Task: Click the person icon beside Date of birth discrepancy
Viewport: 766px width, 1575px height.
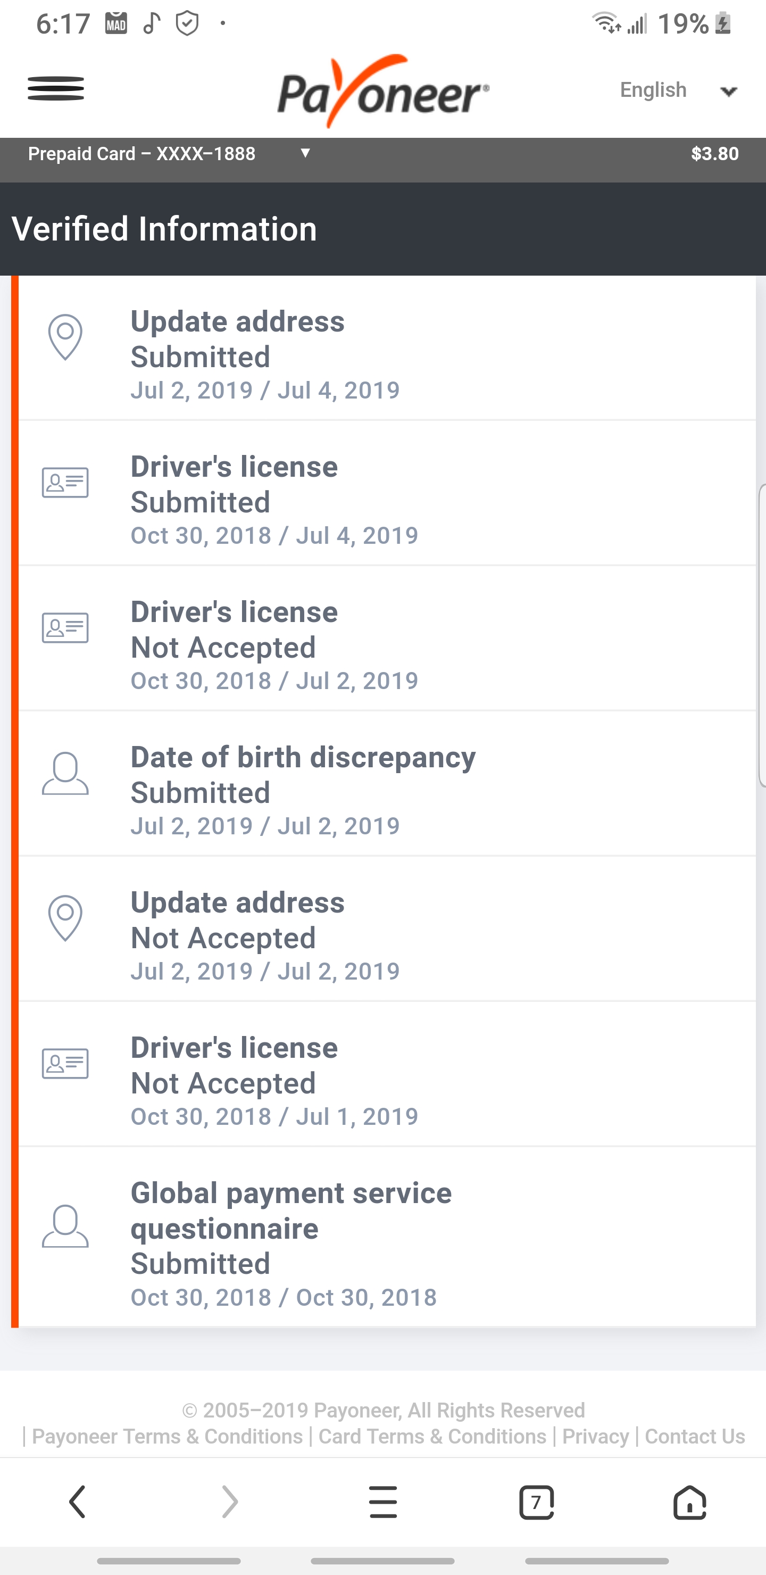Action: tap(65, 774)
